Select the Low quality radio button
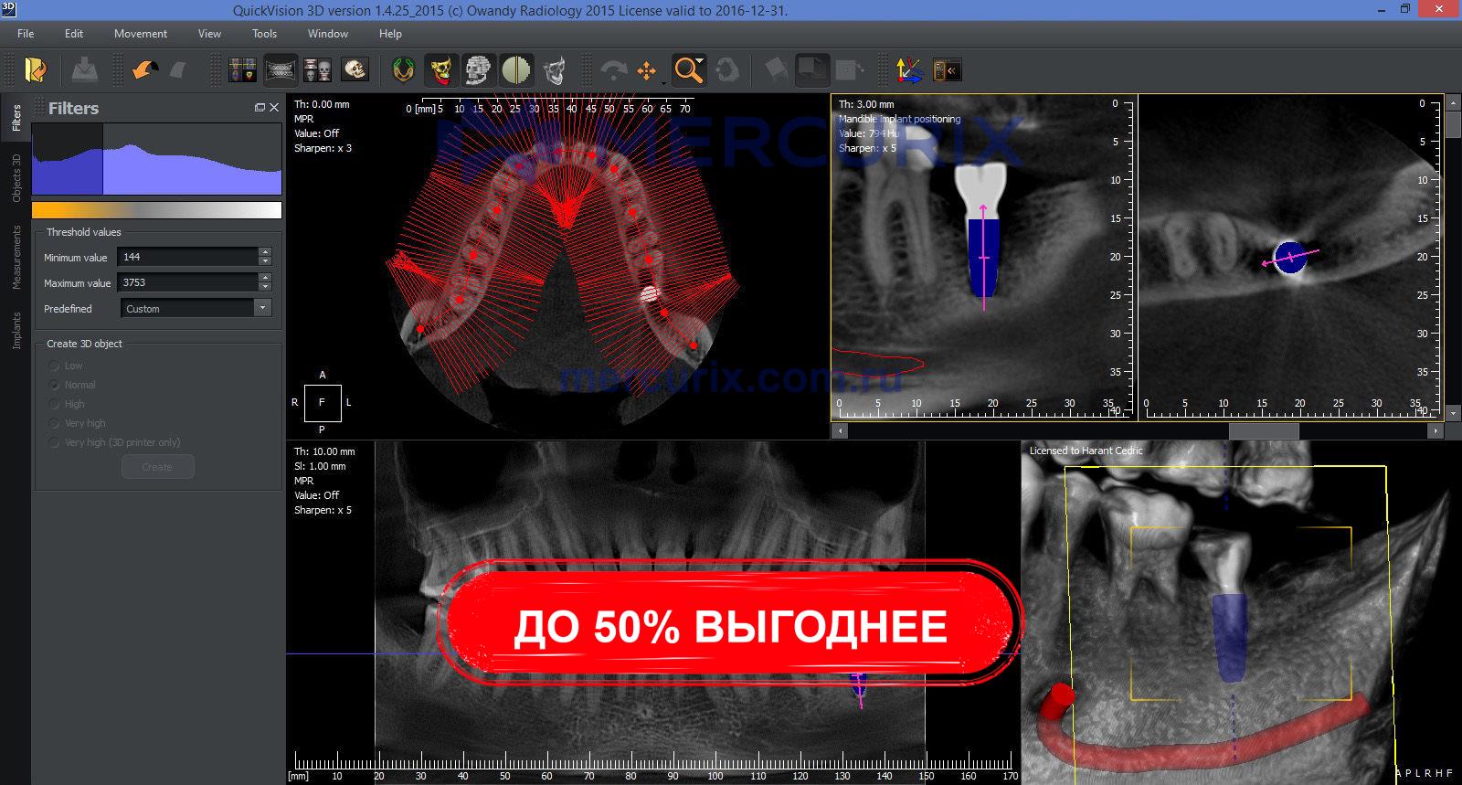Image resolution: width=1462 pixels, height=785 pixels. coord(55,366)
